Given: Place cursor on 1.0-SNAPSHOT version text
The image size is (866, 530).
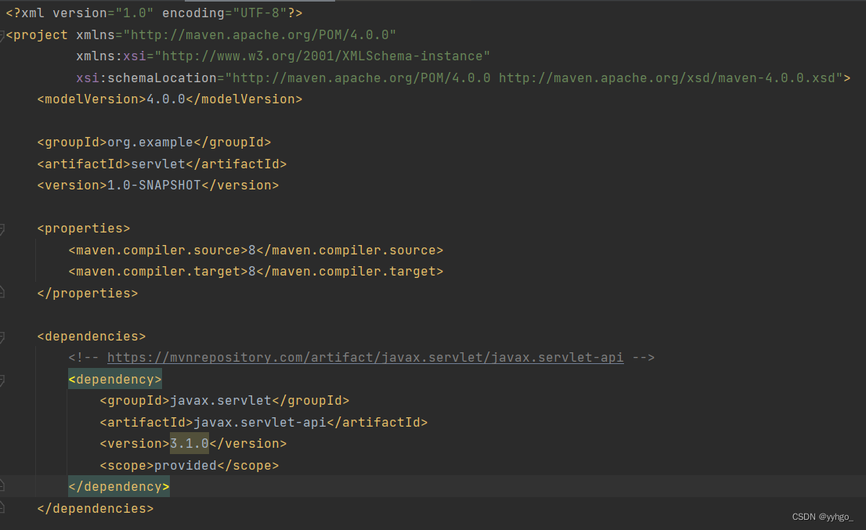Looking at the screenshot, I should 153,186.
